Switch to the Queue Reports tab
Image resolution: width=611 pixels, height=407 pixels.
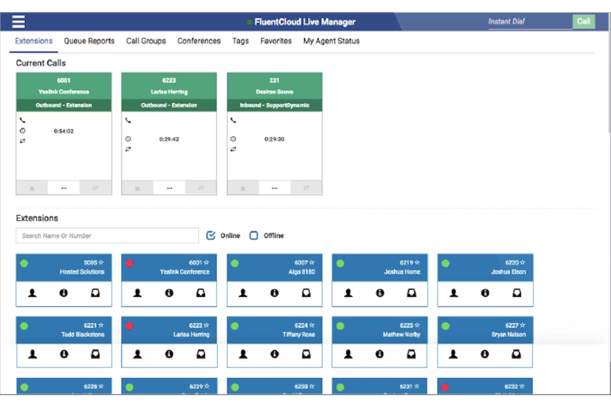coord(89,41)
